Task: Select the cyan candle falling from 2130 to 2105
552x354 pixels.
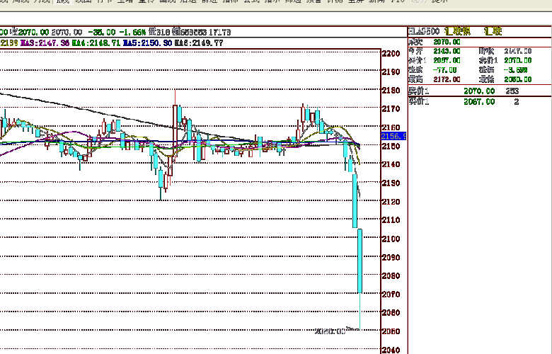Action: pos(355,201)
